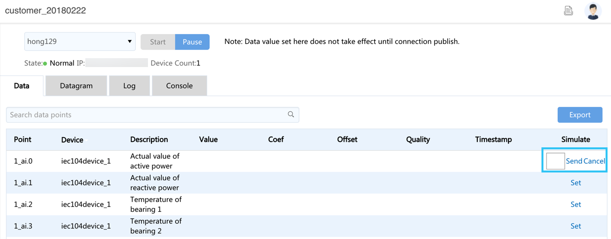The height and width of the screenshot is (239, 611).
Task: Click Send for point 1_ai.0
Action: 574,161
